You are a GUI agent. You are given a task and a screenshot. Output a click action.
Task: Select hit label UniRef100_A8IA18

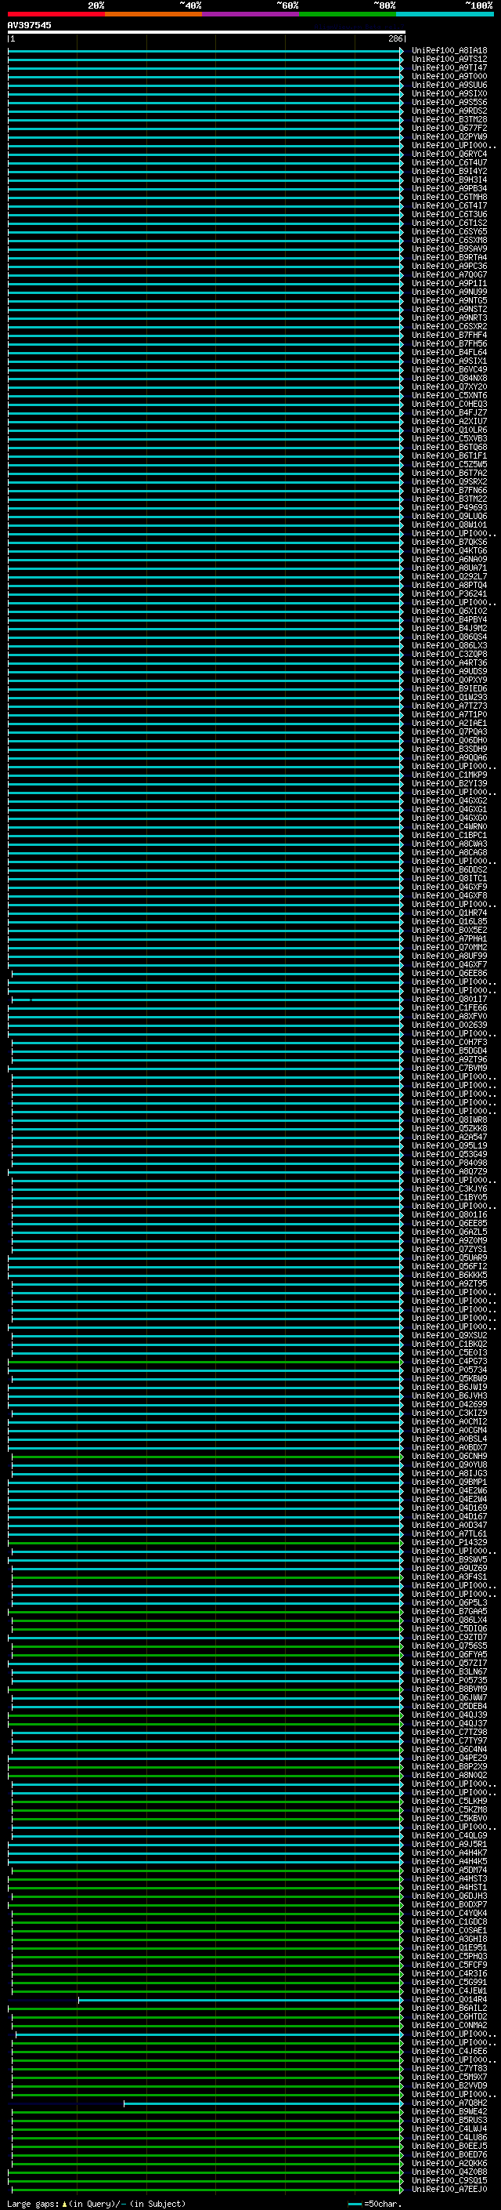tap(449, 51)
